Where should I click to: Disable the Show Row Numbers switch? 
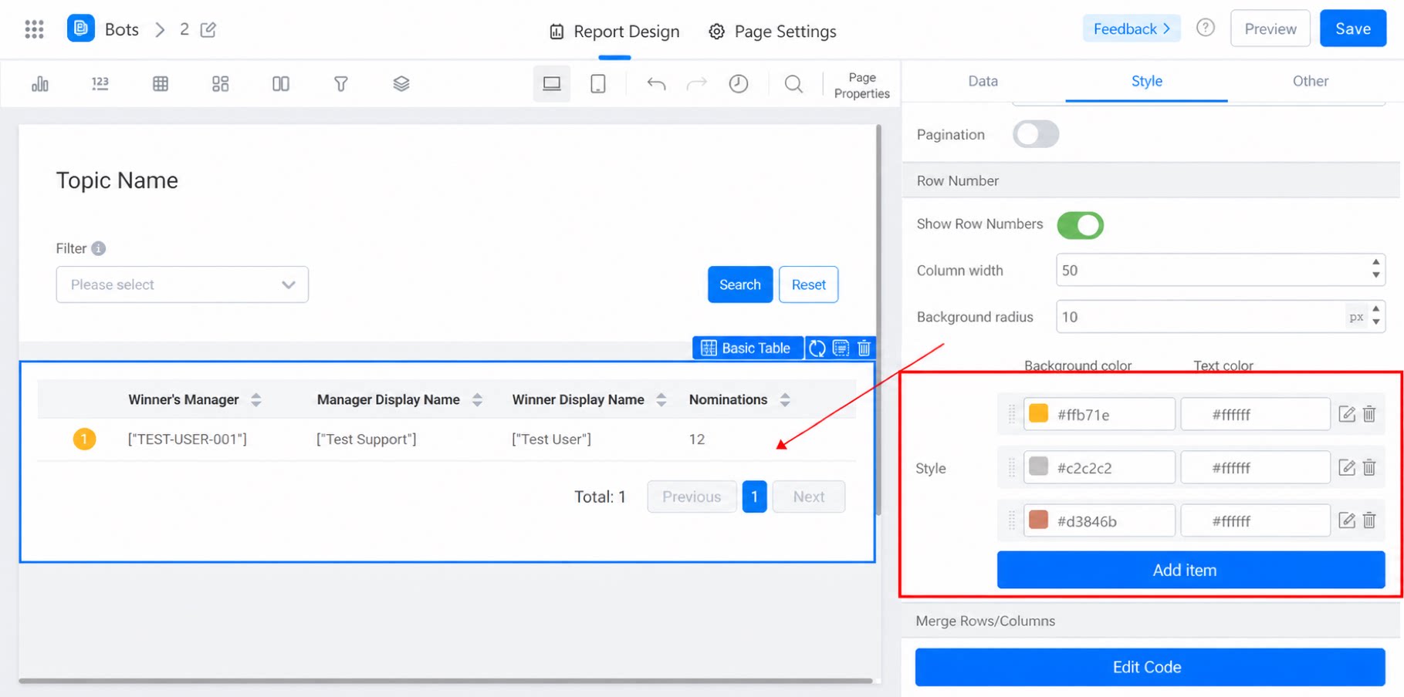pyautogui.click(x=1080, y=225)
